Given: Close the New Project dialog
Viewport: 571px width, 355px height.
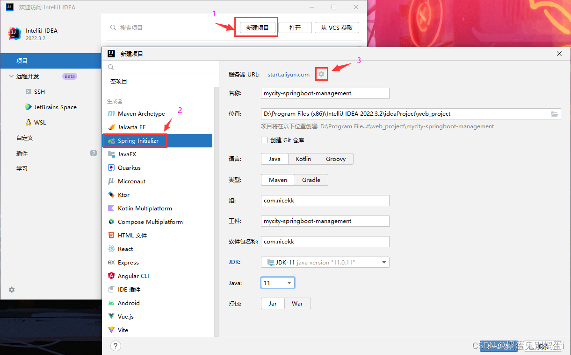Looking at the screenshot, I should pyautogui.click(x=559, y=54).
